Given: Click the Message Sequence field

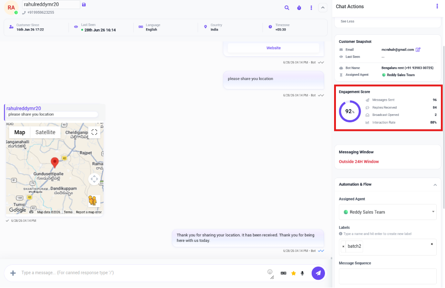Looking at the screenshot, I should [387, 276].
